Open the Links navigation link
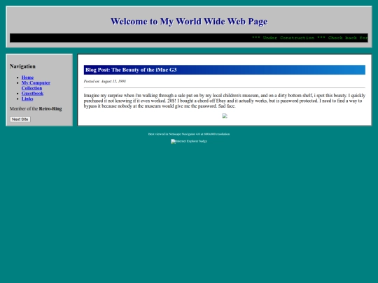This screenshot has width=378, height=283. point(27,99)
